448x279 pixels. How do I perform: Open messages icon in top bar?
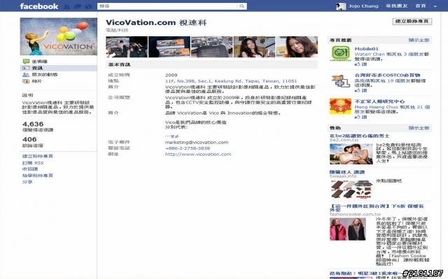[x=78, y=6]
